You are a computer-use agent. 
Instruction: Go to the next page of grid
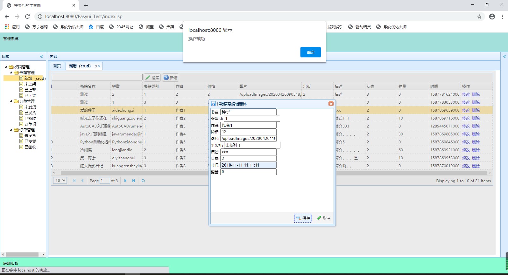coord(125,181)
